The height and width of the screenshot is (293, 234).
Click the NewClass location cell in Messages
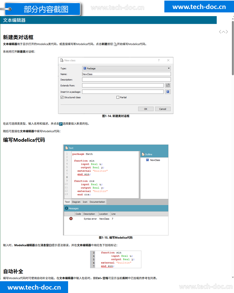[x=104, y=219]
